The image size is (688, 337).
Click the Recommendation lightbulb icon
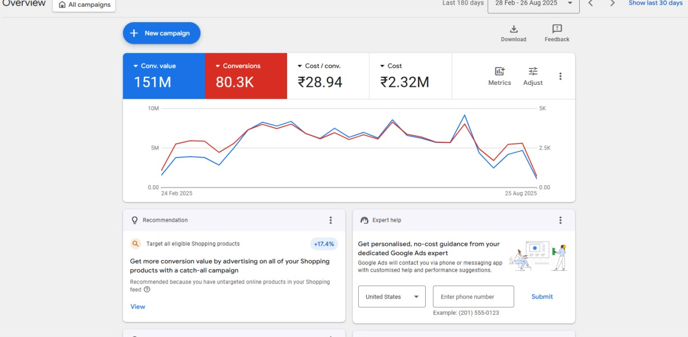135,220
